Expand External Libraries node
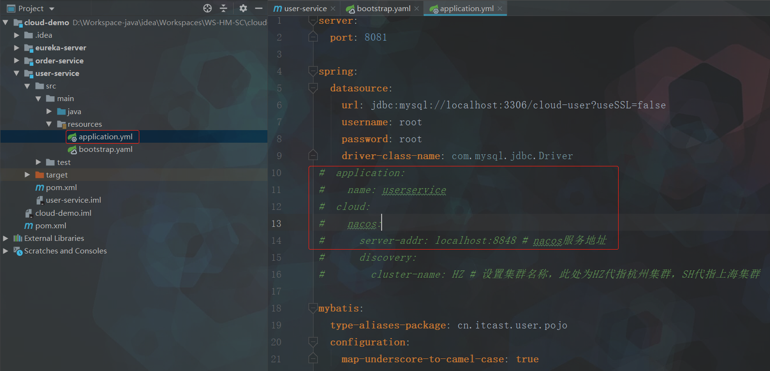Image resolution: width=770 pixels, height=371 pixels. pos(5,238)
